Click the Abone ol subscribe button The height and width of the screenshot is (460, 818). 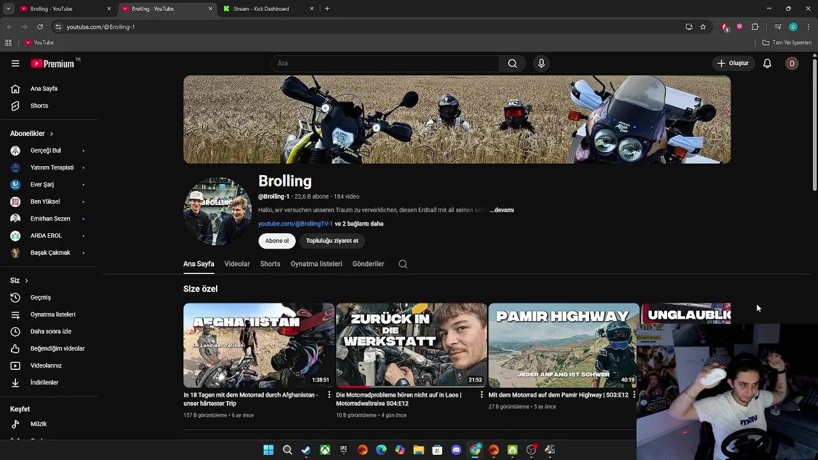pyautogui.click(x=277, y=241)
